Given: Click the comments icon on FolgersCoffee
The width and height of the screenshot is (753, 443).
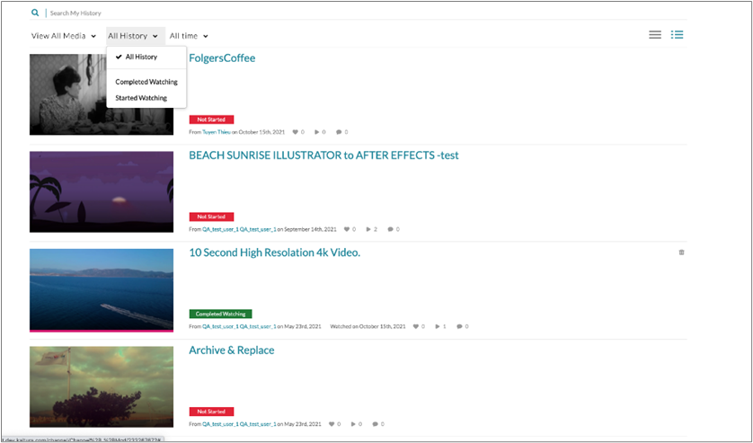Looking at the screenshot, I should [339, 132].
